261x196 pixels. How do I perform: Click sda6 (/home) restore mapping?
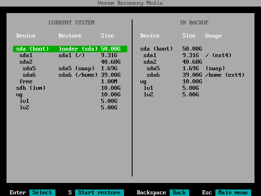(x=78, y=75)
